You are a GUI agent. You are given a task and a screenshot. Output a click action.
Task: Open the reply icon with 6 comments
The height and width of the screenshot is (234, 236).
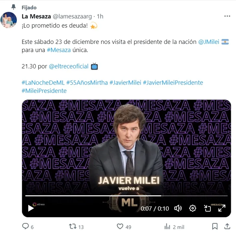pos(25,226)
